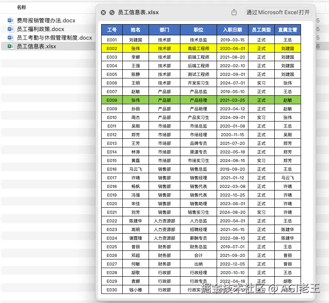Click the 工号 header cell
Image resolution: width=329 pixels, height=303 pixels.
pos(112,30)
